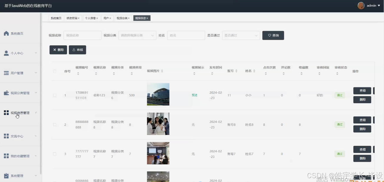The height and width of the screenshot is (182, 384).
Task: Switch to the 修改密码 tab
Action: click(x=73, y=18)
